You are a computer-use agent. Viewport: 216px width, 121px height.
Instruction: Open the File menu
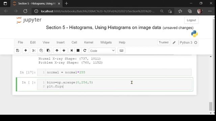(20, 42)
